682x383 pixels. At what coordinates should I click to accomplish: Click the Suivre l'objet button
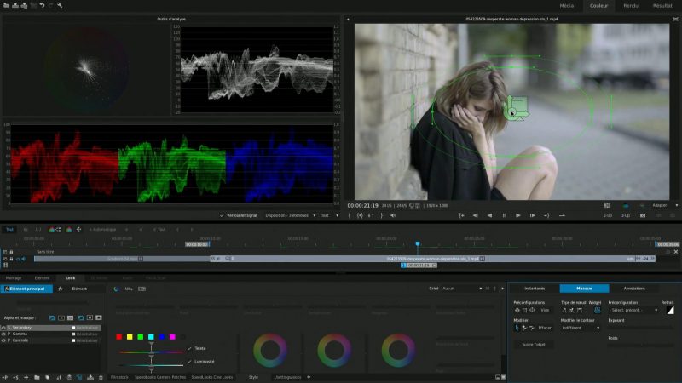pos(534,345)
